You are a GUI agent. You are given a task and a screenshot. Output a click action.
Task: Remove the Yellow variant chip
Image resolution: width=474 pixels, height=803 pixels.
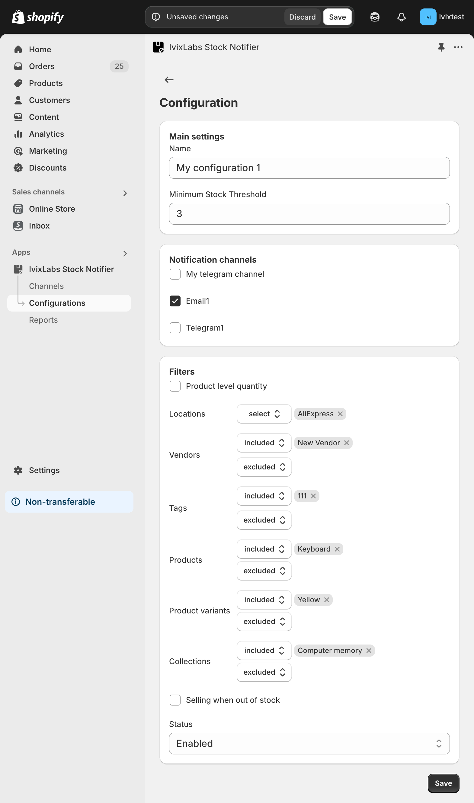326,600
